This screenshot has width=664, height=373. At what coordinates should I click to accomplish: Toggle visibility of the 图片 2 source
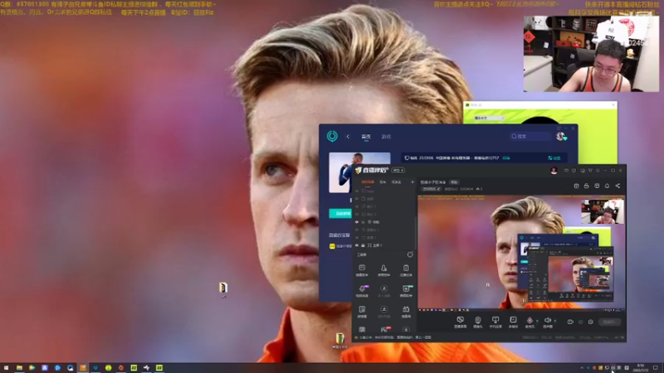357,214
